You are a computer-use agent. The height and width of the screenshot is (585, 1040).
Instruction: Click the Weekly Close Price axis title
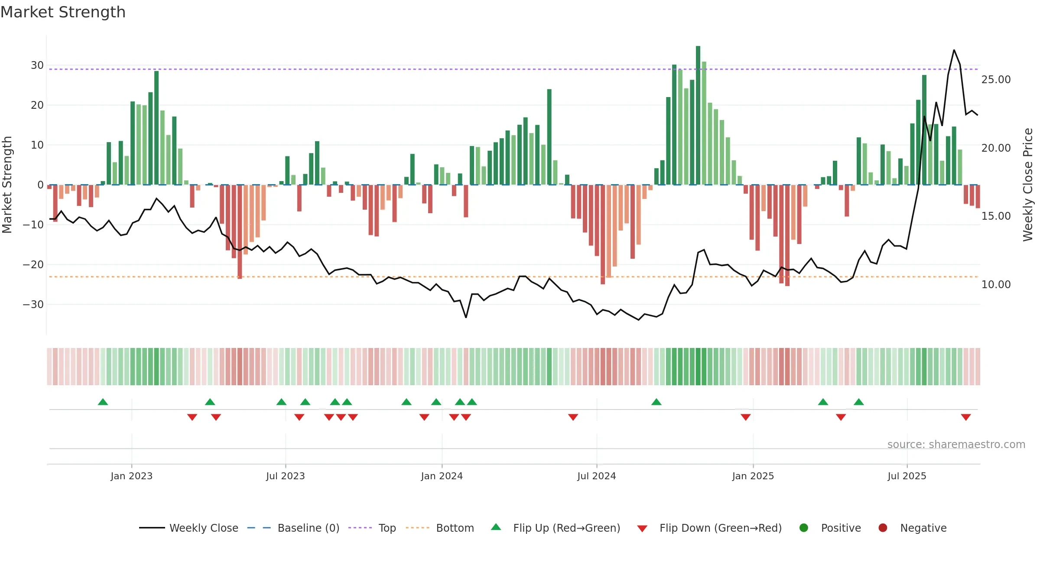1028,185
